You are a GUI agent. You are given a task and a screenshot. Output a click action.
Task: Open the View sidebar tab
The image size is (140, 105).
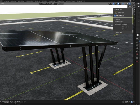pyautogui.click(x=134, y=15)
